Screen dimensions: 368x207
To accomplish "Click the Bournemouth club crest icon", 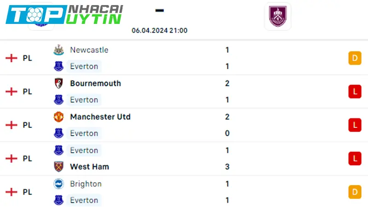I will click(x=58, y=83).
